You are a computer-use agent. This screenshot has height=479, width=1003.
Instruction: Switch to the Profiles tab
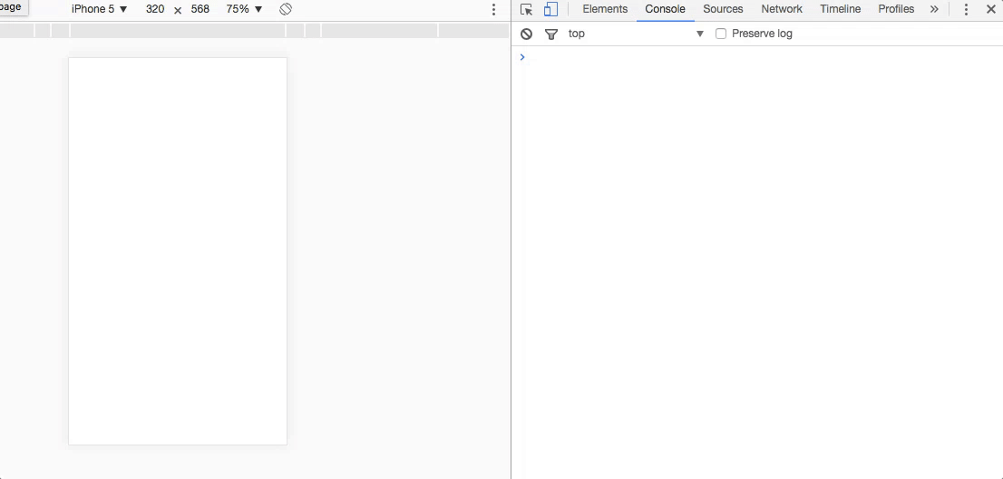click(896, 10)
